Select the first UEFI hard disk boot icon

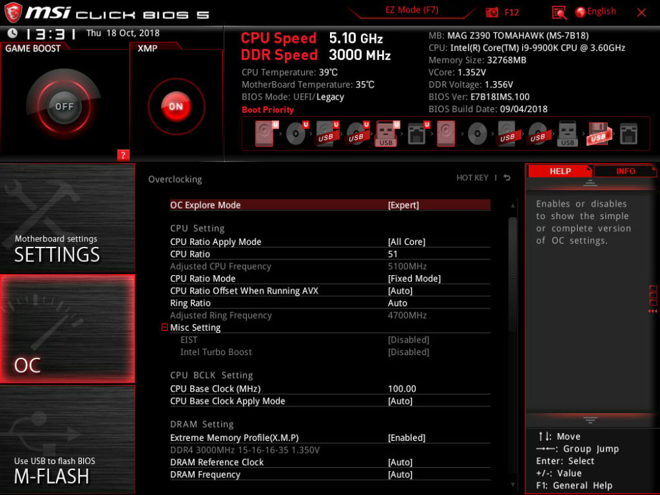[265, 134]
